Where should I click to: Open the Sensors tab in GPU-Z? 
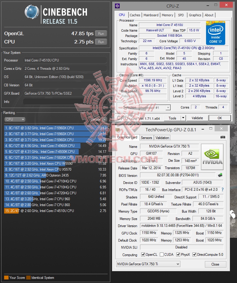point(146,138)
